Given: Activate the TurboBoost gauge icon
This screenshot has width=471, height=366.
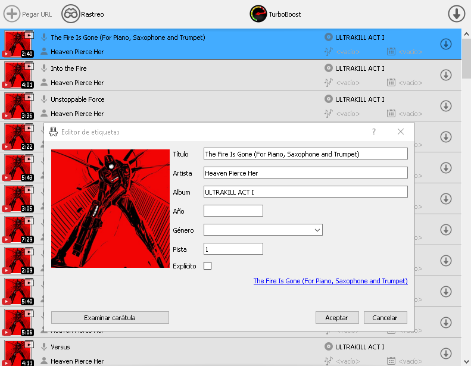Looking at the screenshot, I should (258, 14).
